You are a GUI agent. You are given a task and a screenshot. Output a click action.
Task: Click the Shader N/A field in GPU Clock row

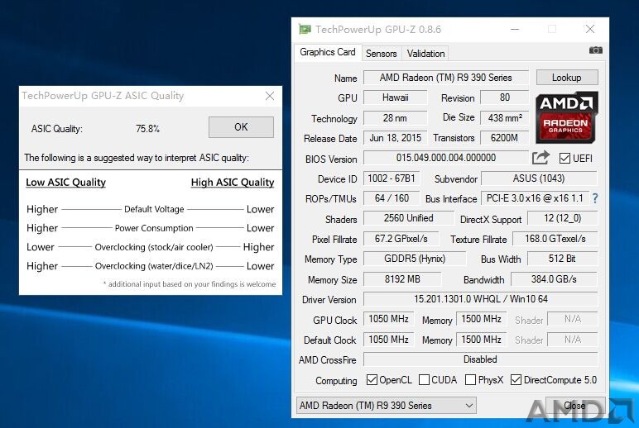pyautogui.click(x=573, y=319)
